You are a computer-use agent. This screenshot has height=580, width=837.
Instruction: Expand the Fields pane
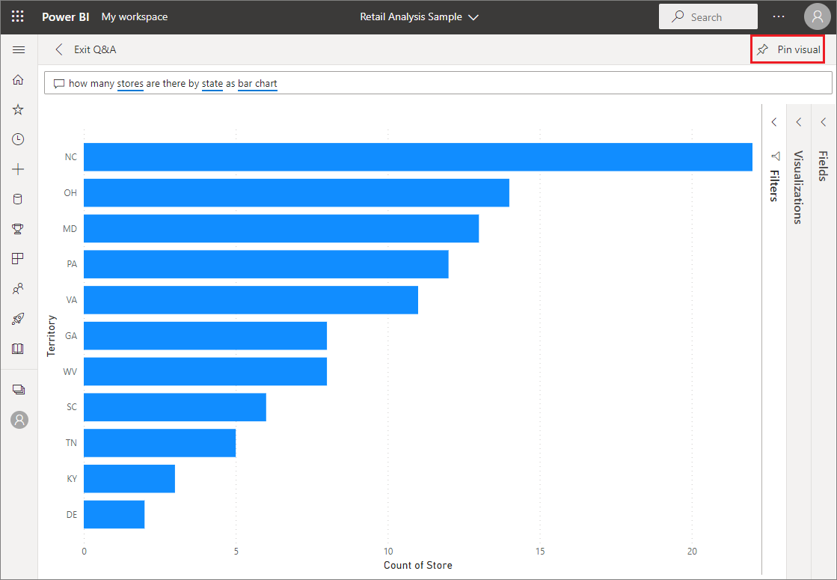point(823,121)
